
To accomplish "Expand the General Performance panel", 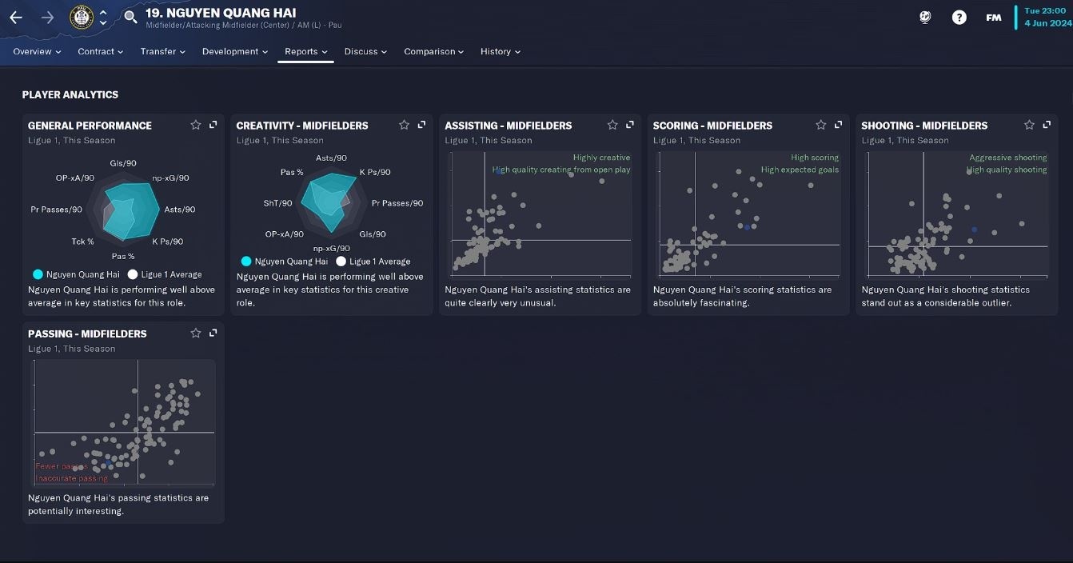I will (x=213, y=125).
